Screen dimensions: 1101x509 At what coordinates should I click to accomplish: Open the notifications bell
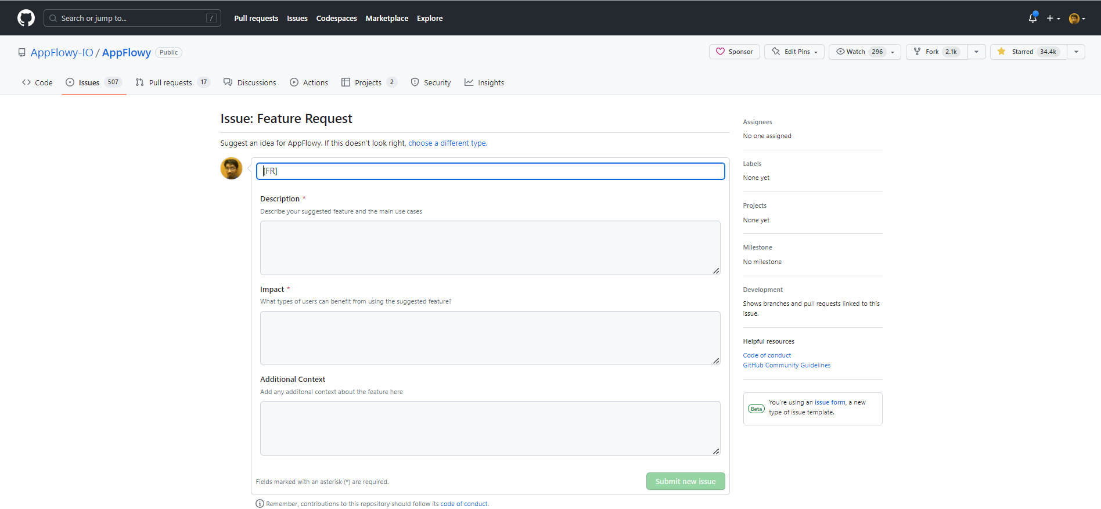coord(1032,18)
